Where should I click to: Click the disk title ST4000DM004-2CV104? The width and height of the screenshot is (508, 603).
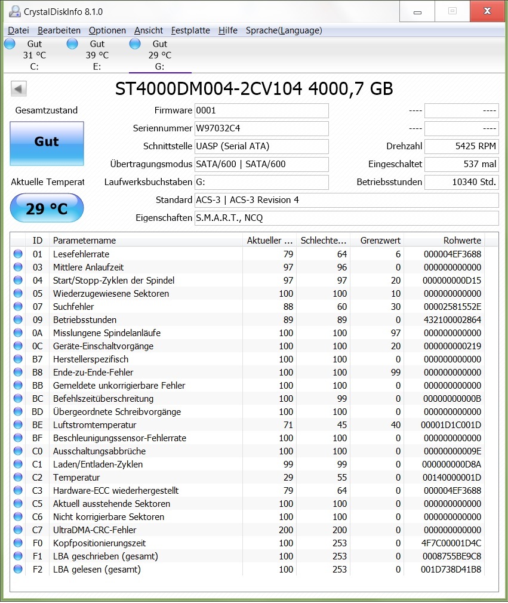(254, 89)
